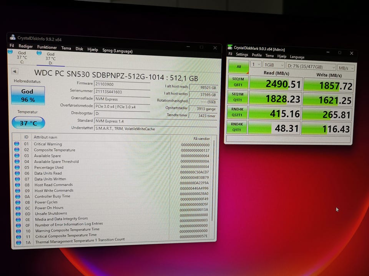This screenshot has width=369, height=276.
Task: Open the Settings menu in CrystalDiskMark
Action: (242, 54)
